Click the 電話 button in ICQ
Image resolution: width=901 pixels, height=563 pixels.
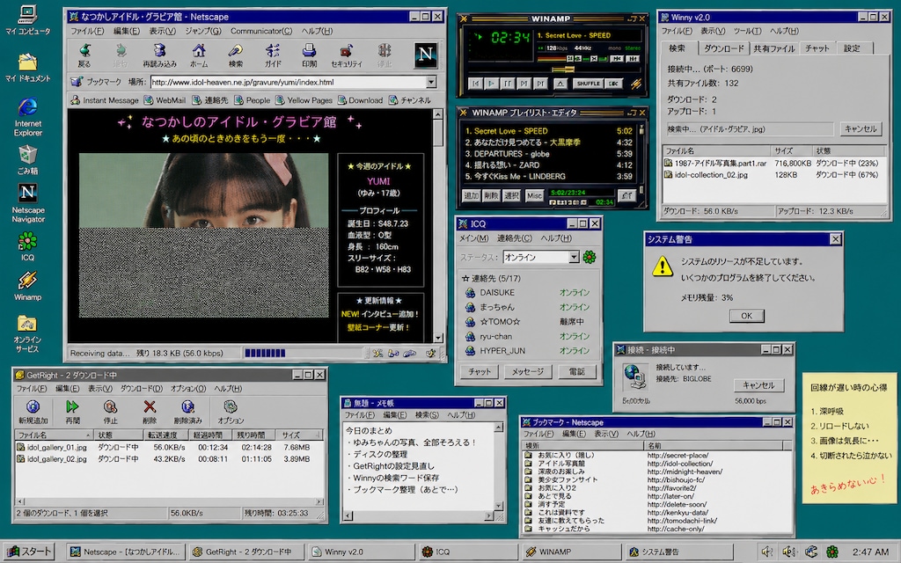(x=577, y=372)
